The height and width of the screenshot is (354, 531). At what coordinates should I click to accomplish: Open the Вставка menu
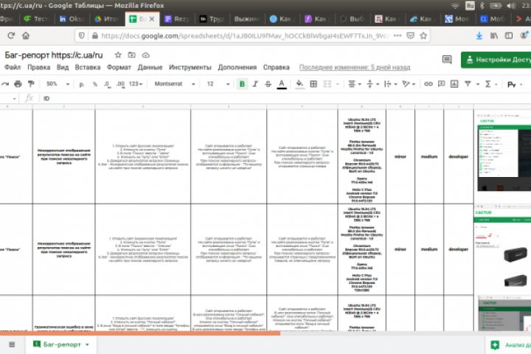(x=88, y=67)
